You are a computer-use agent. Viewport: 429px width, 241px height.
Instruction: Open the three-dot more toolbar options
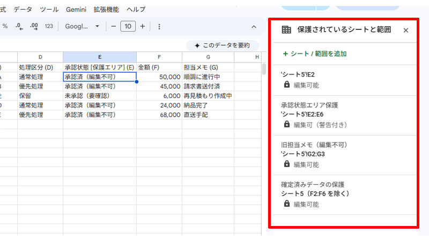[x=159, y=26]
